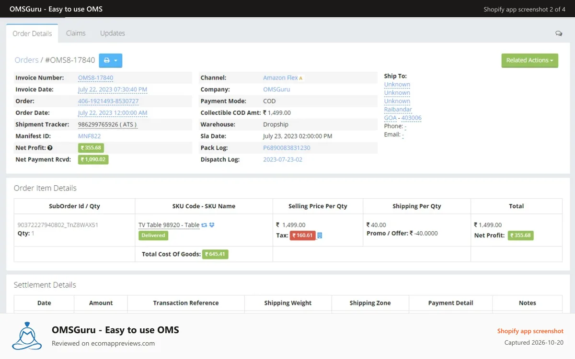This screenshot has width=575, height=359.
Task: Open manifest MNF822 link
Action: pos(89,136)
